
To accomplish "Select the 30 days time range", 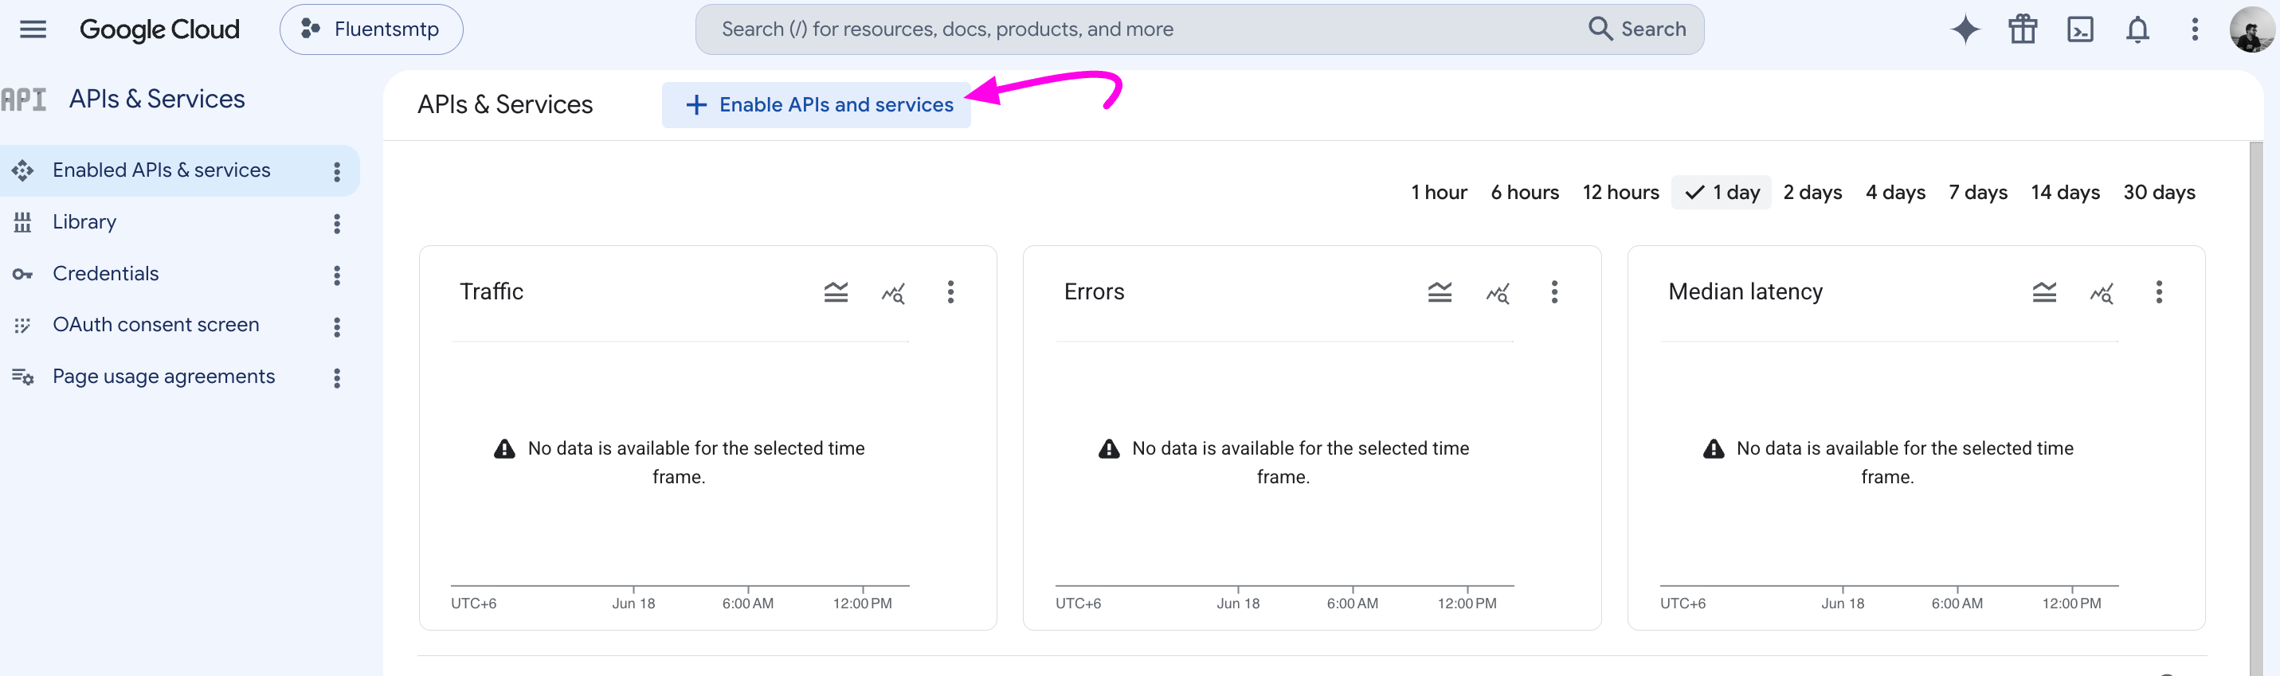I will pos(2159,192).
